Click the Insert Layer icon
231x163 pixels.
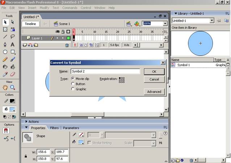tap(25, 45)
